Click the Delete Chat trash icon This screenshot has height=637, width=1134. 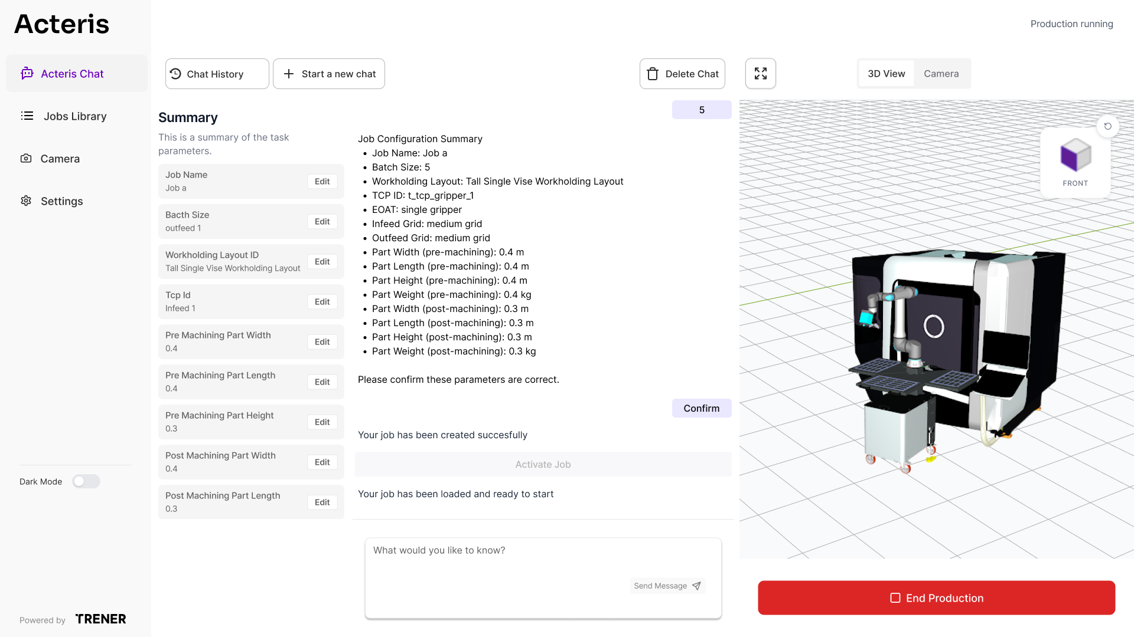(x=652, y=73)
